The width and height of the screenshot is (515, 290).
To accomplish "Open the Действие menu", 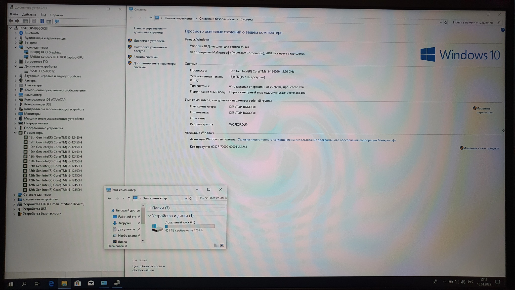I will (29, 15).
